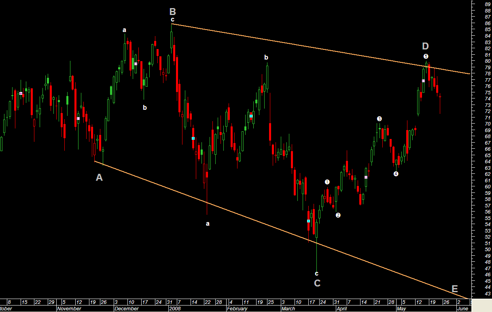
Task: Click price axis value 80
Action: 488,61
